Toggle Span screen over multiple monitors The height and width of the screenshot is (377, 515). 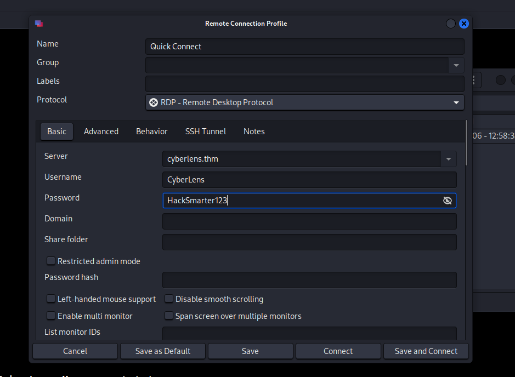(169, 316)
